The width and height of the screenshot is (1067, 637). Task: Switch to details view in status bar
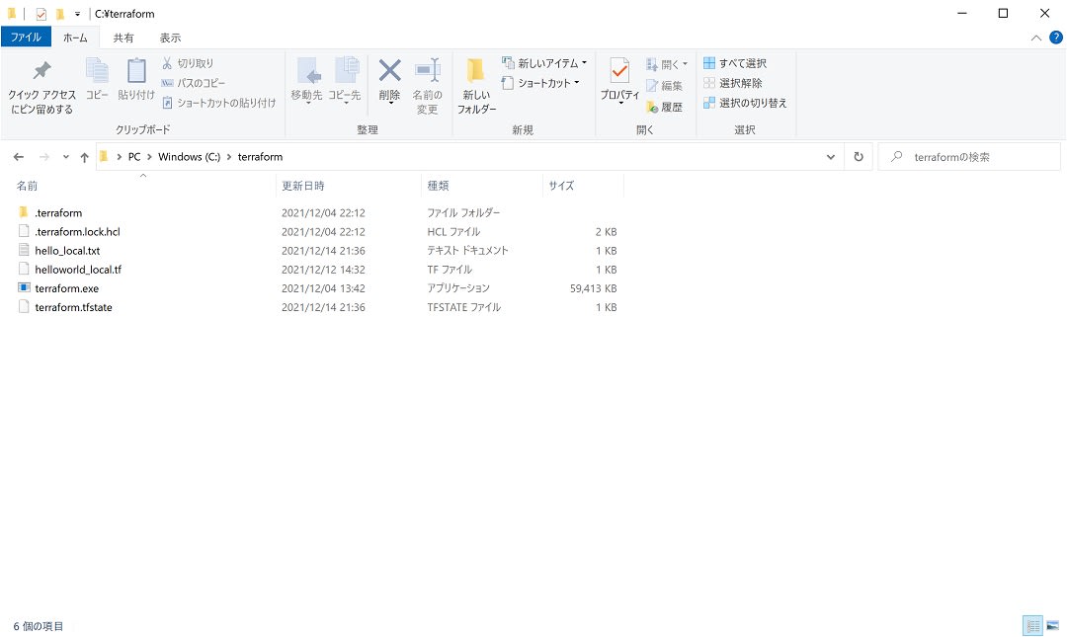1033,625
